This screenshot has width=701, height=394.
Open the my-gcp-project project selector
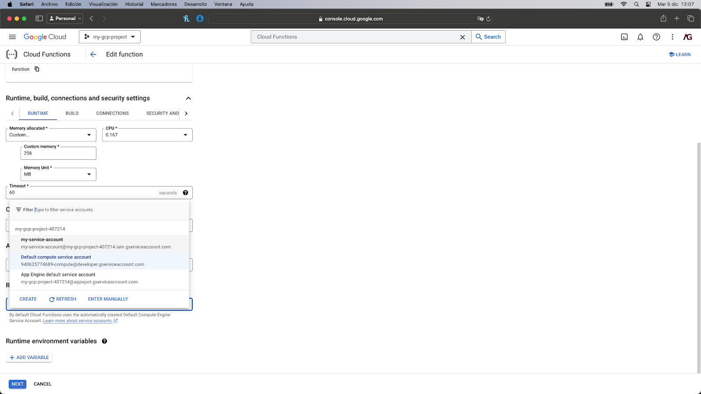point(110,37)
